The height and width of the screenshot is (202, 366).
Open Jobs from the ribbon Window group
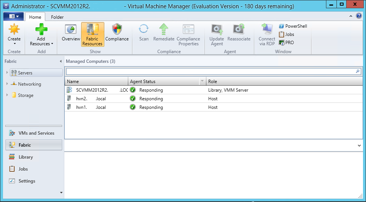286,34
